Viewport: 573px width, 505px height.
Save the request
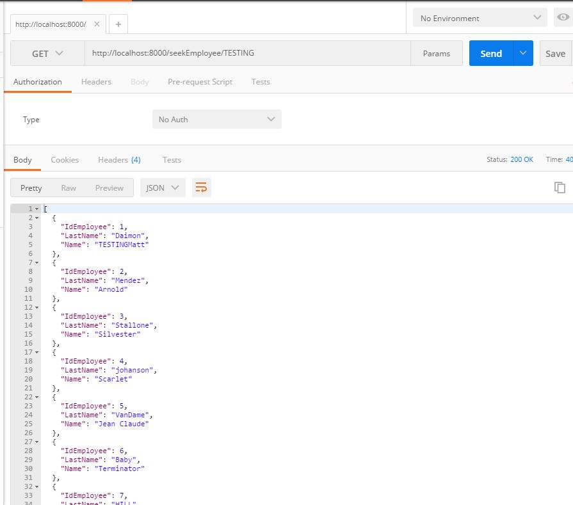(x=556, y=53)
